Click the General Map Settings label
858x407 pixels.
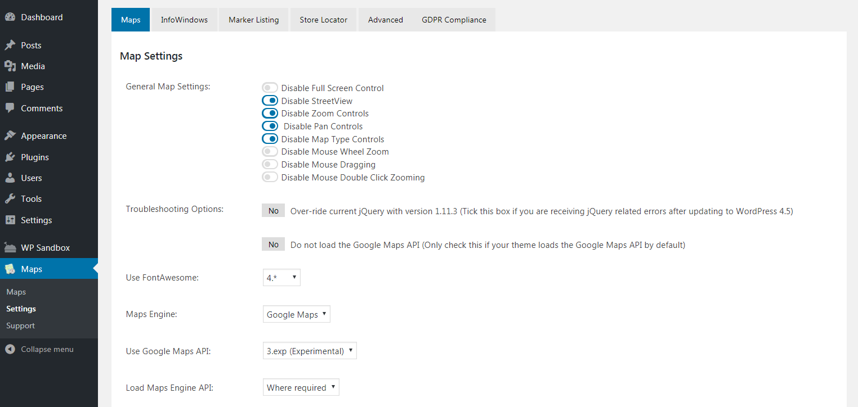pos(168,87)
